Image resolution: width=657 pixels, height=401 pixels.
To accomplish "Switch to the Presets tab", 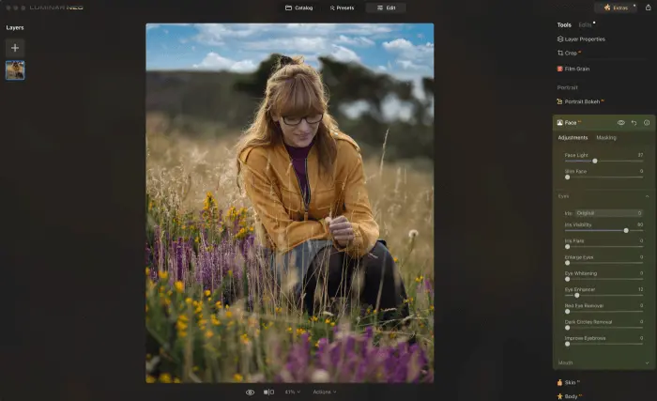I will (342, 8).
